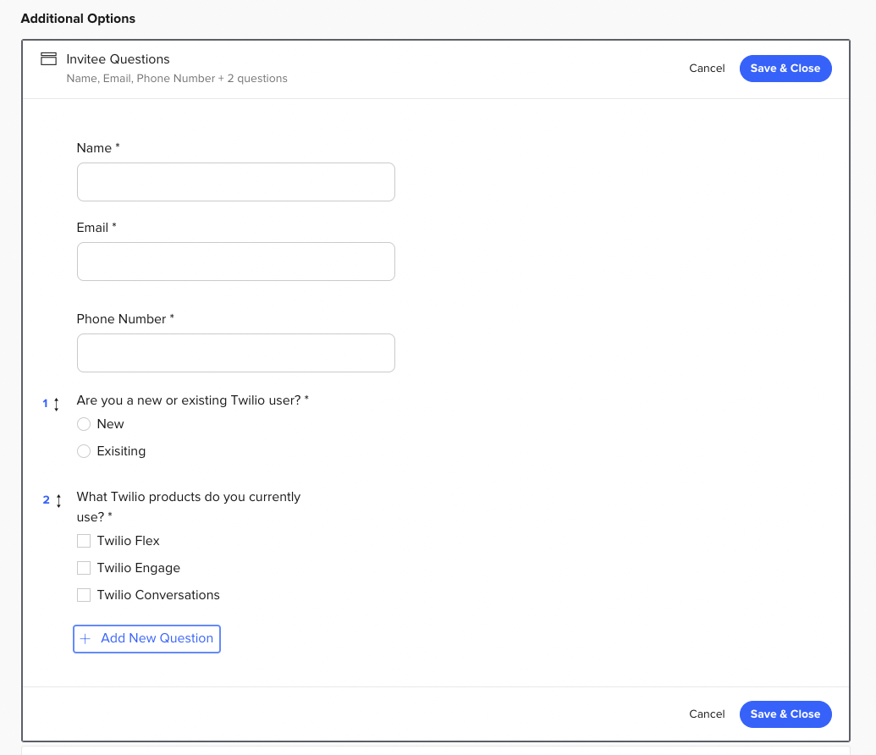This screenshot has height=755, width=876.
Task: Add a new question with the Add New Question button
Action: coord(147,639)
